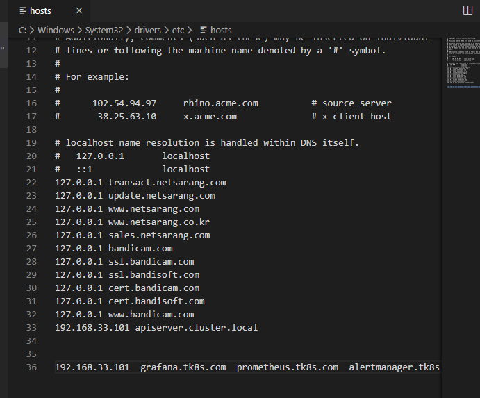
Task: Close the hosts tab
Action: click(x=79, y=10)
